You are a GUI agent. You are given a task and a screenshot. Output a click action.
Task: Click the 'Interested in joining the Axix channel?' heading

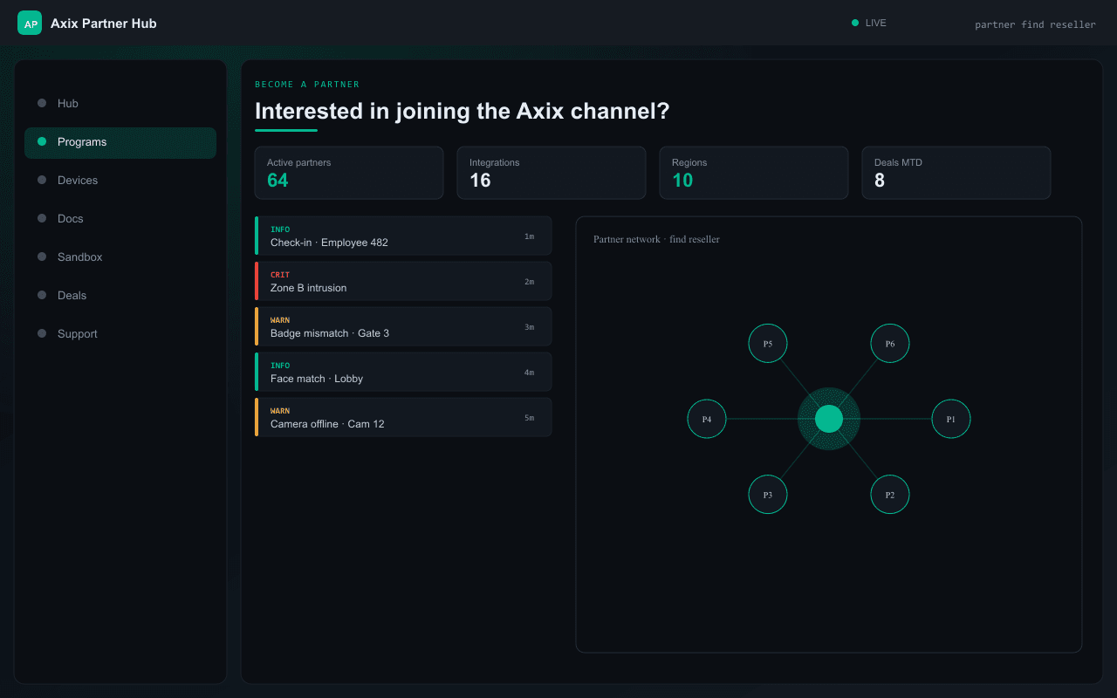[x=463, y=111]
